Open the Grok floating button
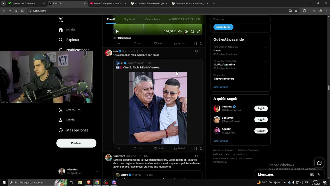Viewport: 330px width, 186px height. coord(319,163)
